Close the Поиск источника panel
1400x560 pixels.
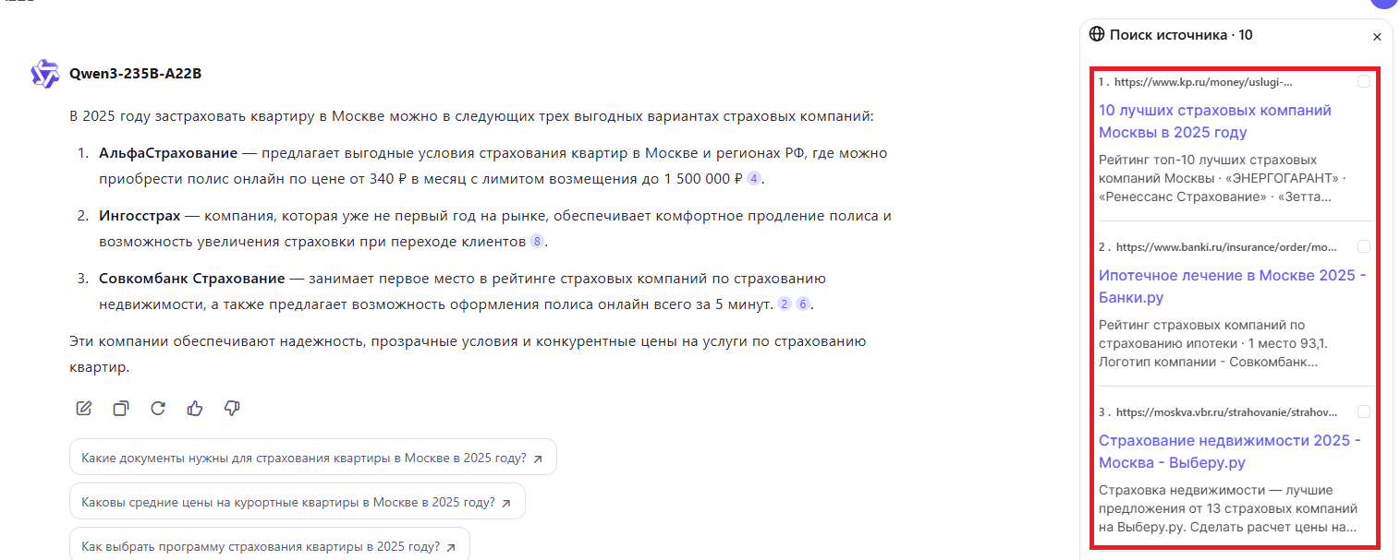[1377, 37]
